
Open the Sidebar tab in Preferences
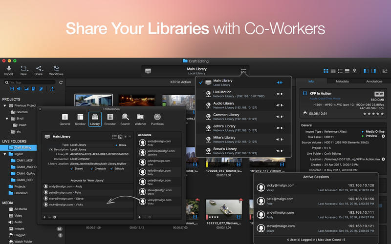pyautogui.click(x=80, y=119)
